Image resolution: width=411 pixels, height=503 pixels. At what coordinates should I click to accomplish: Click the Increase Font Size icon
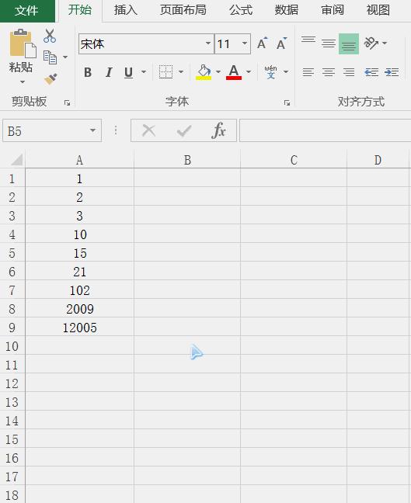click(x=262, y=43)
